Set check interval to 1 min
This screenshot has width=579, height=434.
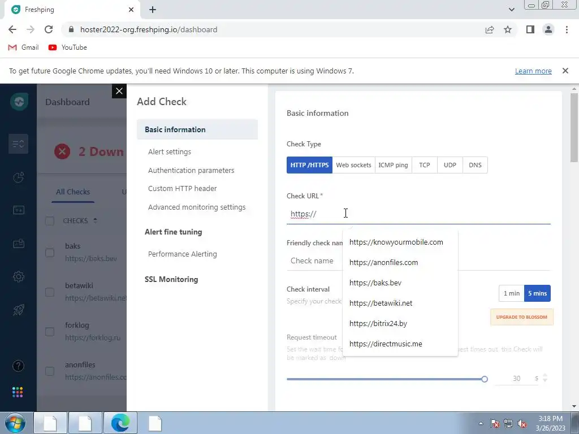coord(511,293)
